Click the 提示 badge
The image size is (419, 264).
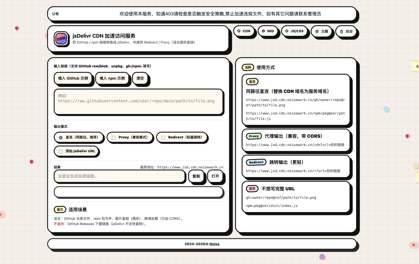60,209
